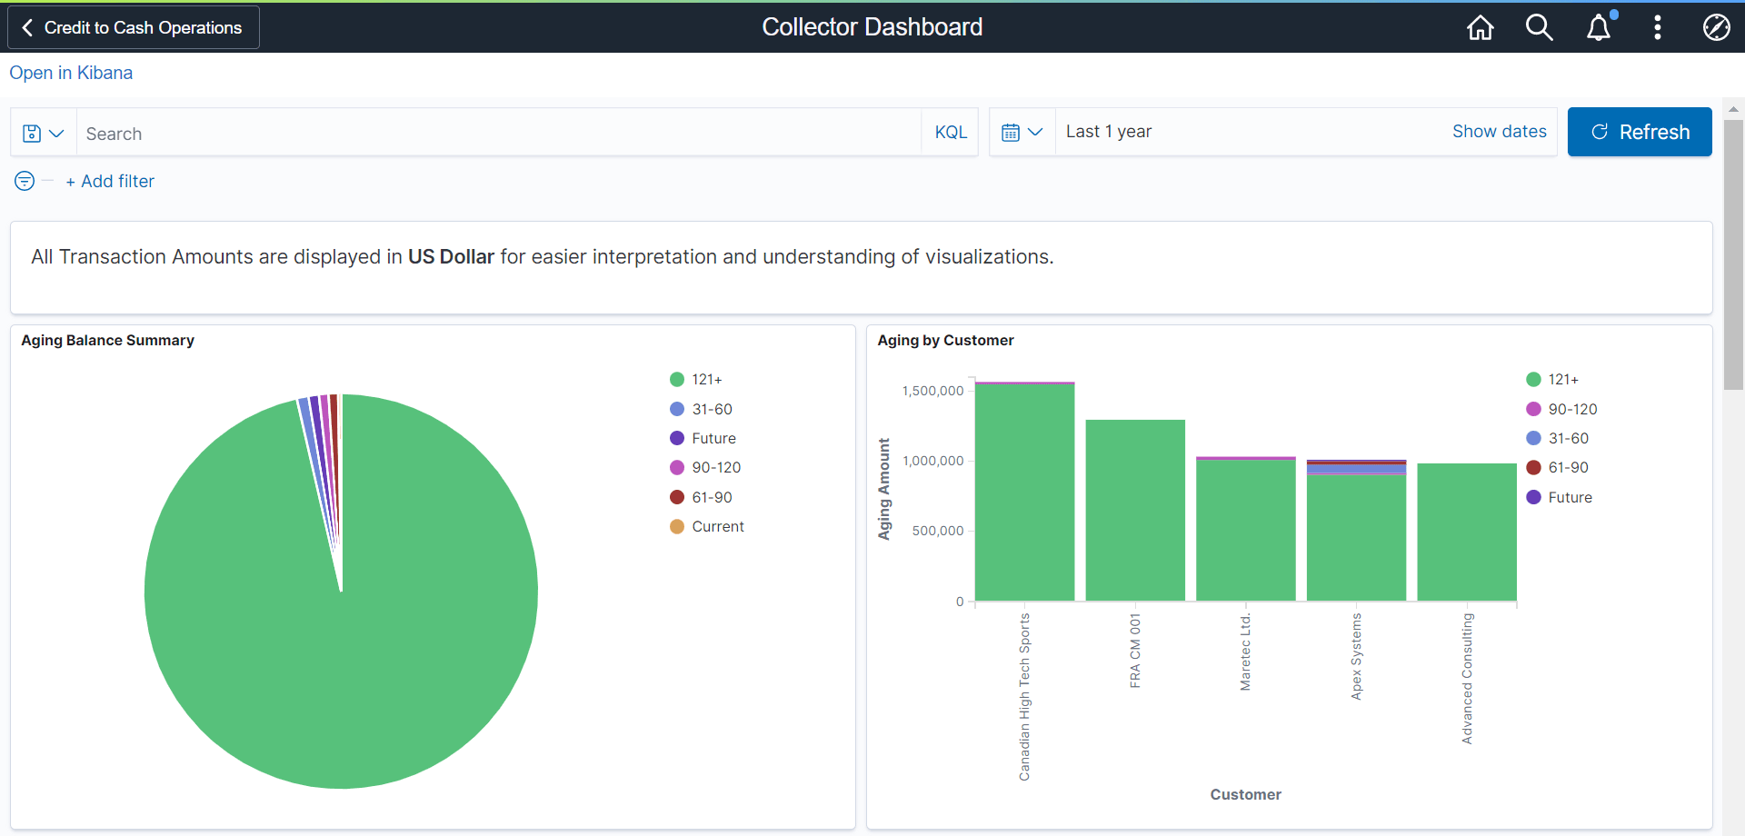Open the Last 1 year time range selector
The image size is (1745, 836).
(1110, 131)
